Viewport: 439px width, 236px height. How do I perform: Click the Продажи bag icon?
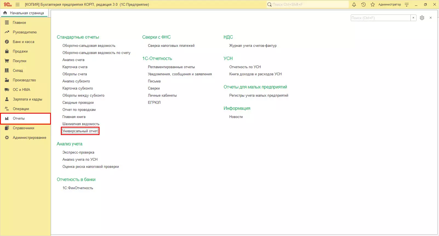(7, 51)
